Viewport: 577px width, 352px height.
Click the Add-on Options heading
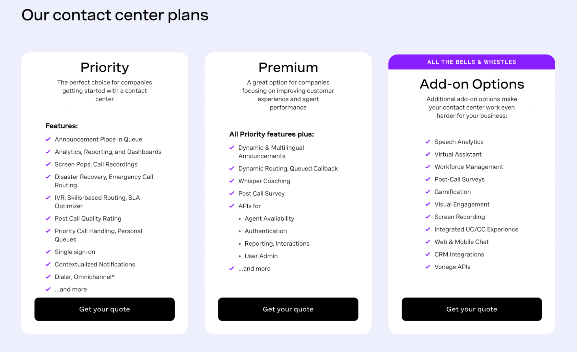(x=472, y=84)
